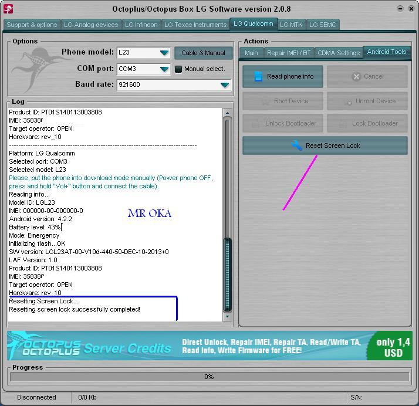Click log line 'IMEI: 000000-00-000000-0'
Image resolution: width=419 pixels, height=406 pixels.
click(46, 211)
